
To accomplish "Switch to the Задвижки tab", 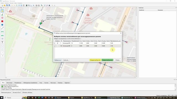I will pyautogui.click(x=67, y=83).
